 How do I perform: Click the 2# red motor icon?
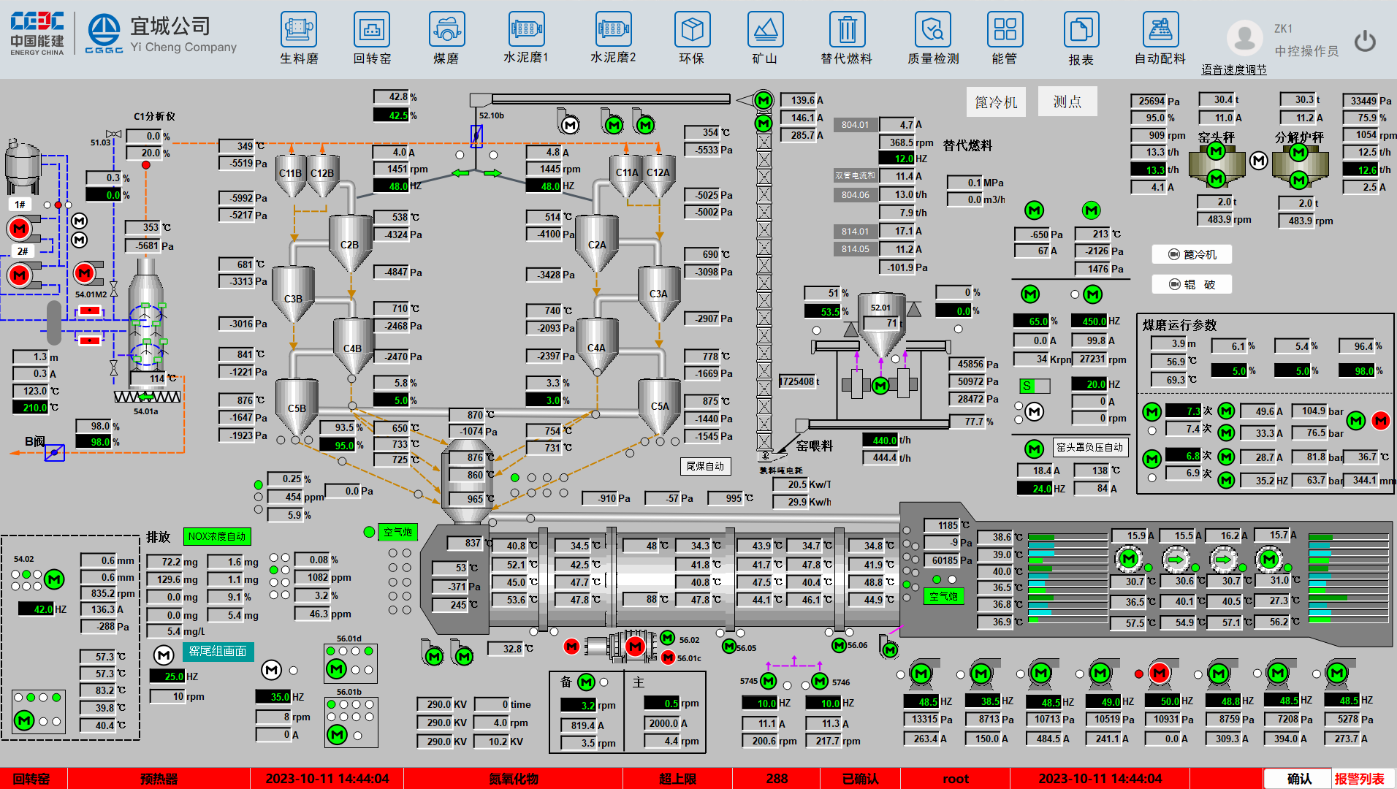click(20, 275)
